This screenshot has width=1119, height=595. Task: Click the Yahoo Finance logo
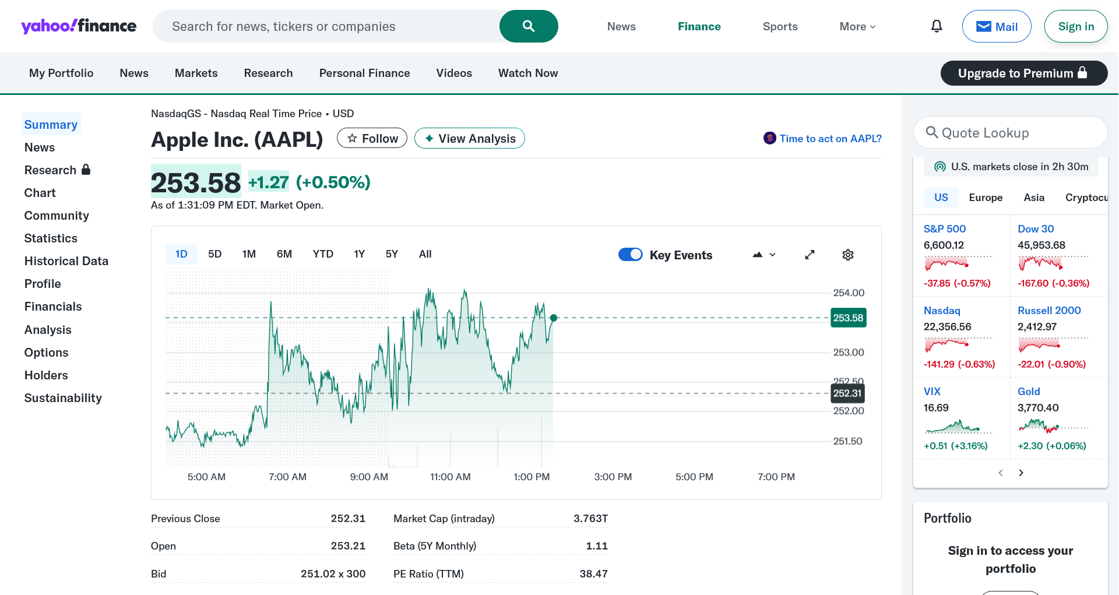point(79,26)
